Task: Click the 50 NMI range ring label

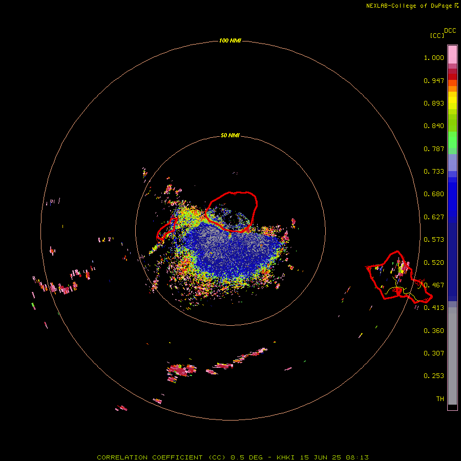Action: tap(230, 135)
